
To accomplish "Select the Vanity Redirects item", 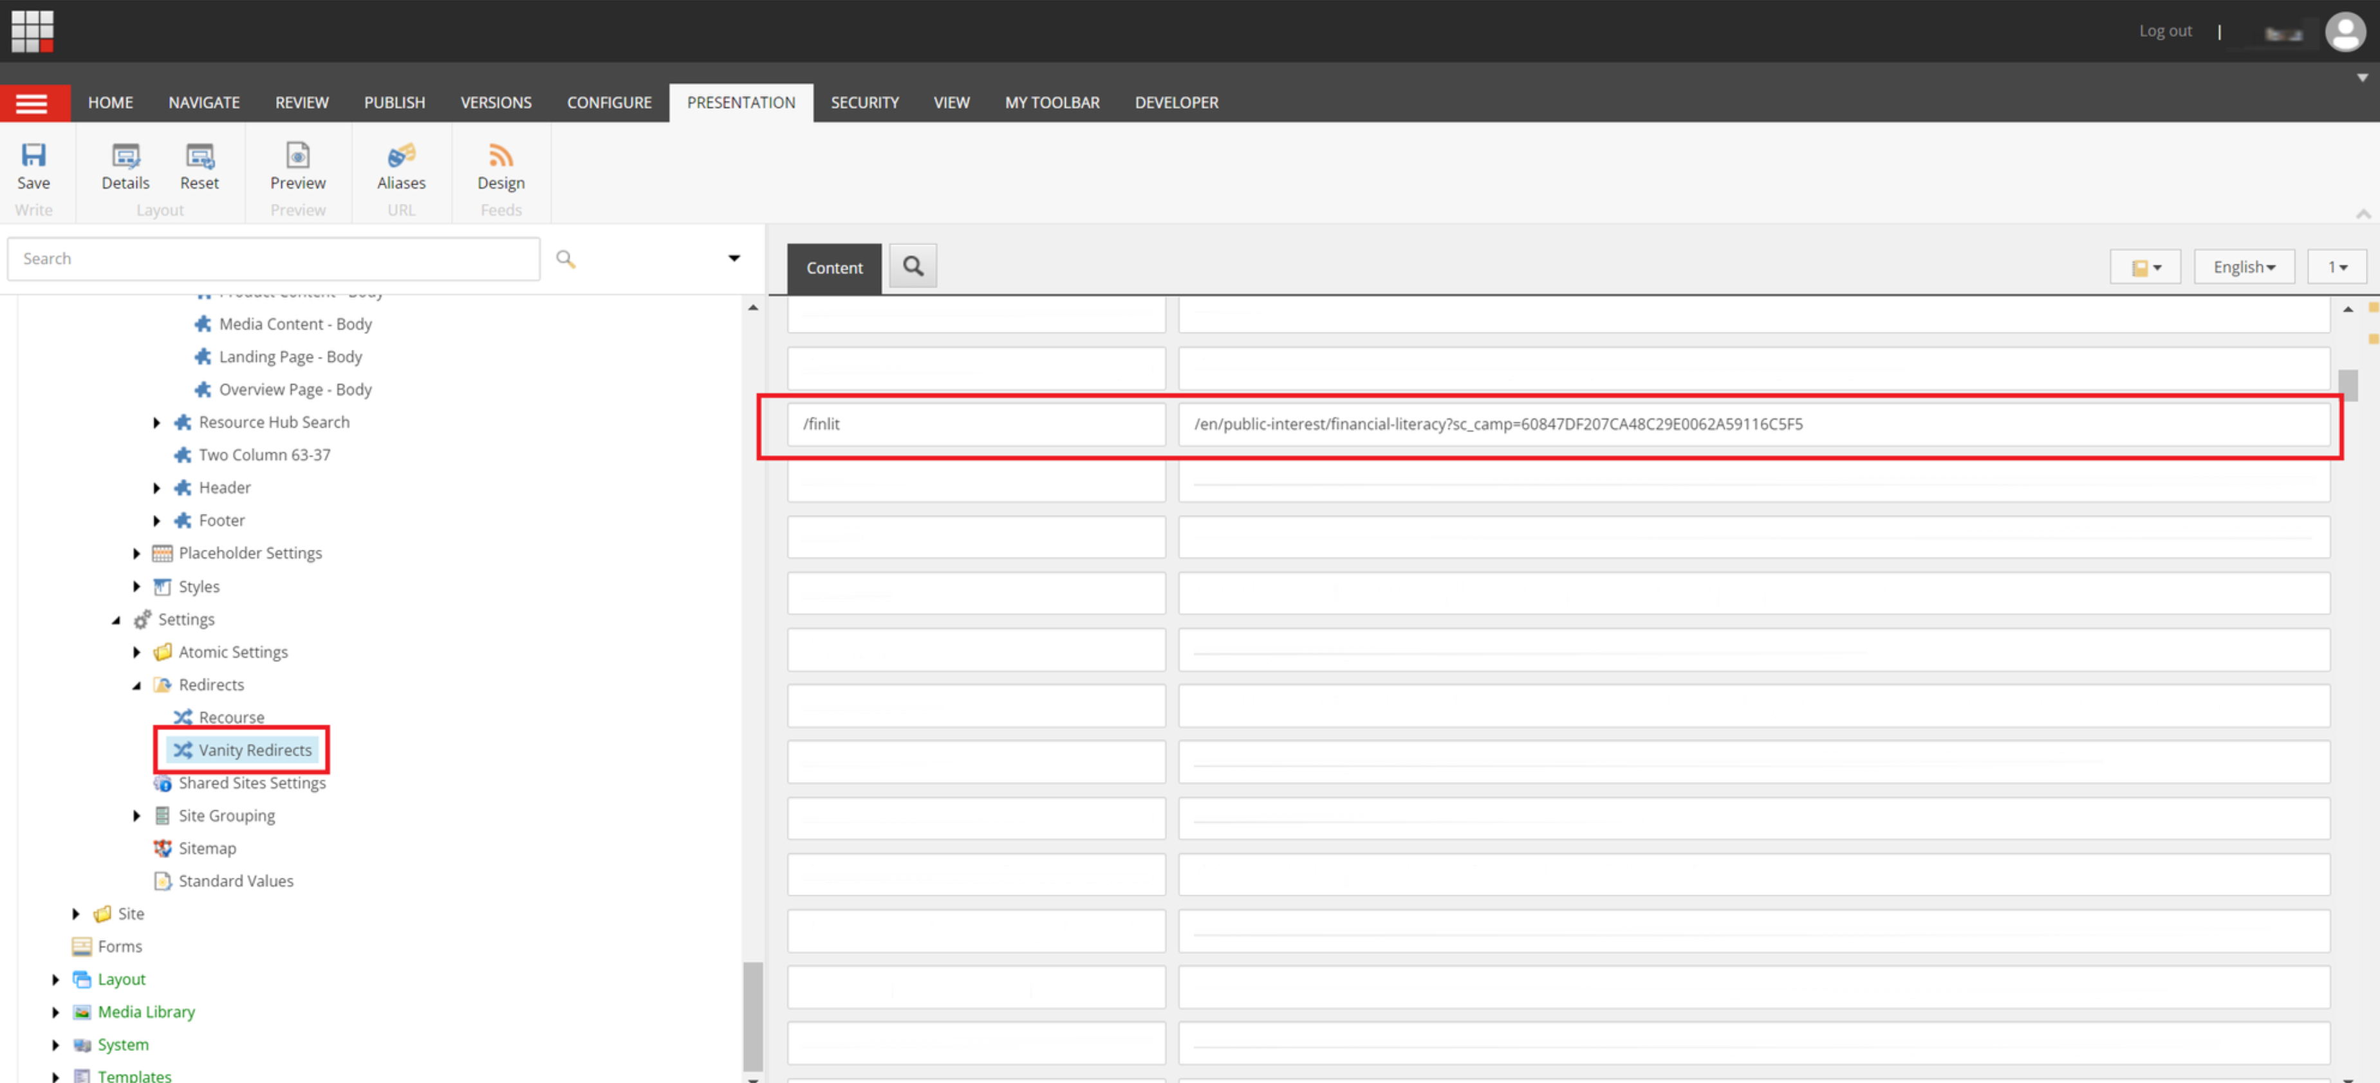I will (254, 750).
